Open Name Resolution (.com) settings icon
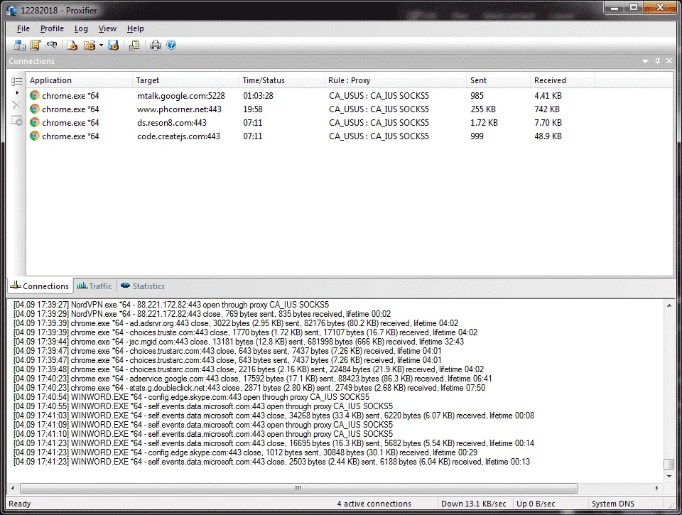Screen dimensions: 682x515 point(51,44)
